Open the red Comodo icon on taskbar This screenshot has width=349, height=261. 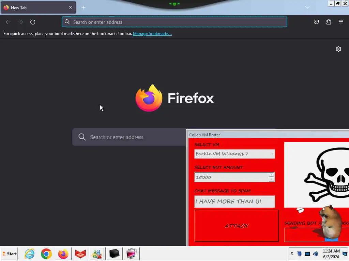pyautogui.click(x=80, y=254)
